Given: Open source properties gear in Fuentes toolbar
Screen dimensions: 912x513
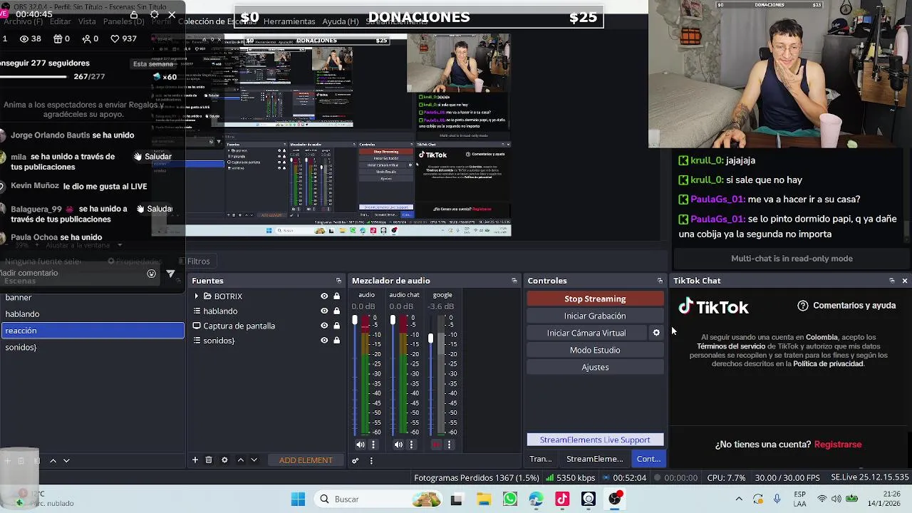Looking at the screenshot, I should coord(224,460).
